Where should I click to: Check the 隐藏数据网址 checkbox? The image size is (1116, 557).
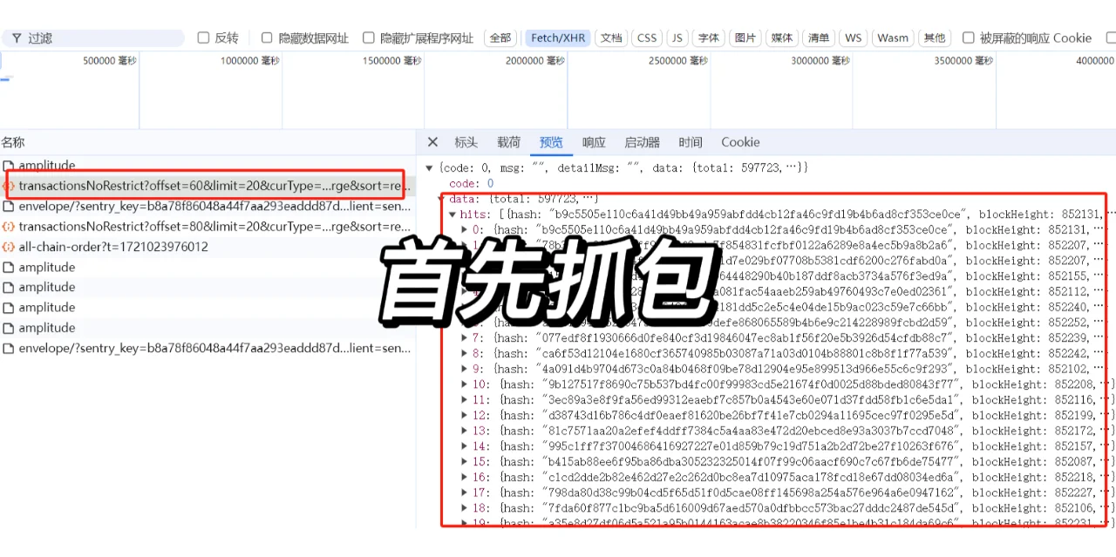267,37
